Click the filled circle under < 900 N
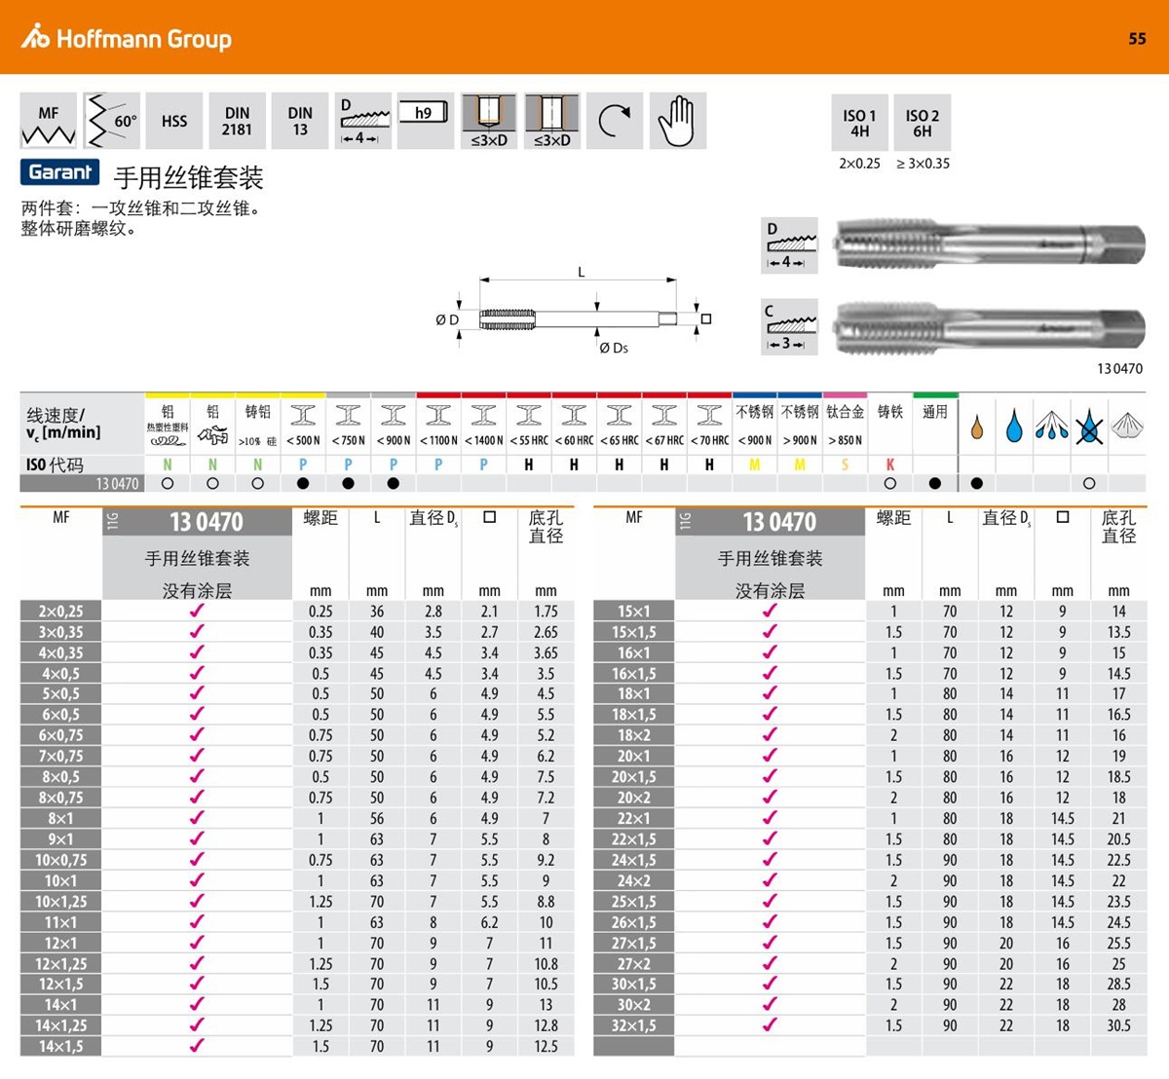This screenshot has height=1079, width=1169. [394, 483]
